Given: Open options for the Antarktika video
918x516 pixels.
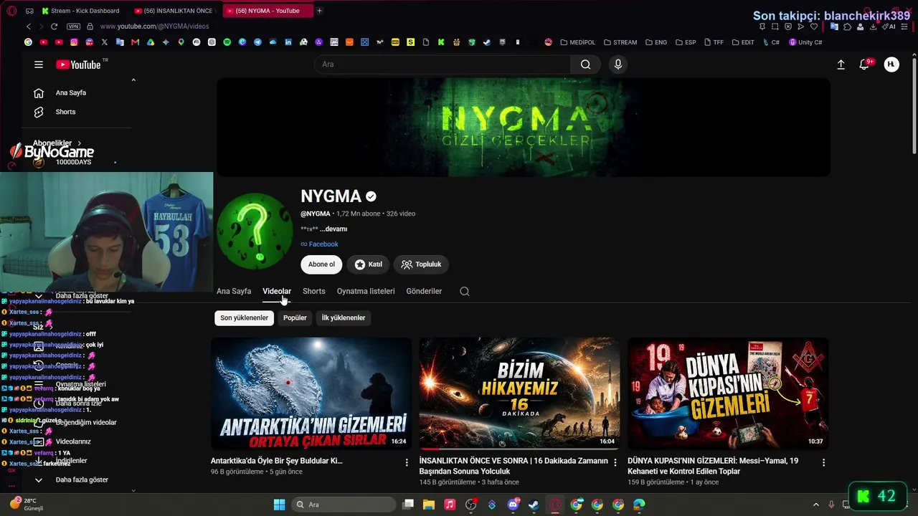Looking at the screenshot, I should (x=407, y=462).
